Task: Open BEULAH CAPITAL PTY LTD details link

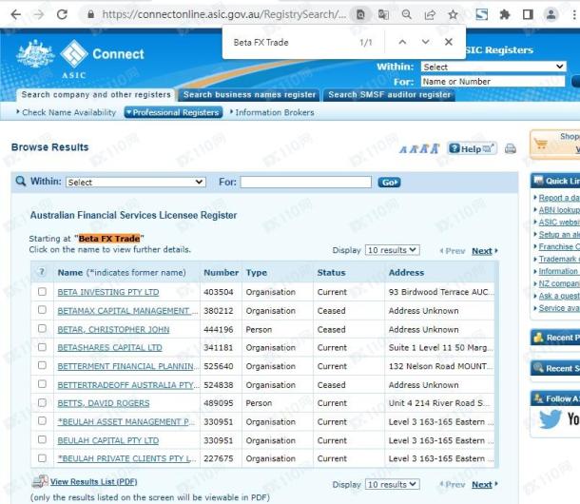Action: (108, 440)
